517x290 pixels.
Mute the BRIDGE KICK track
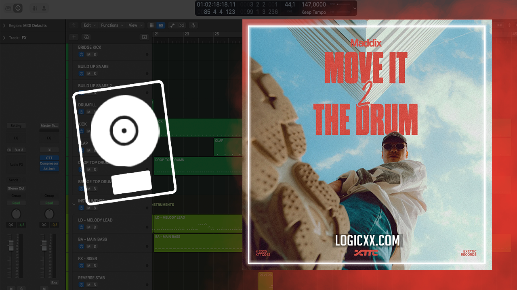point(88,54)
